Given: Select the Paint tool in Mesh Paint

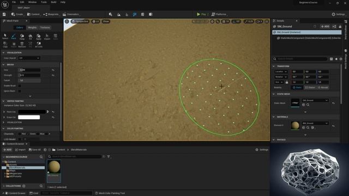Looking at the screenshot, I should pos(14,36).
